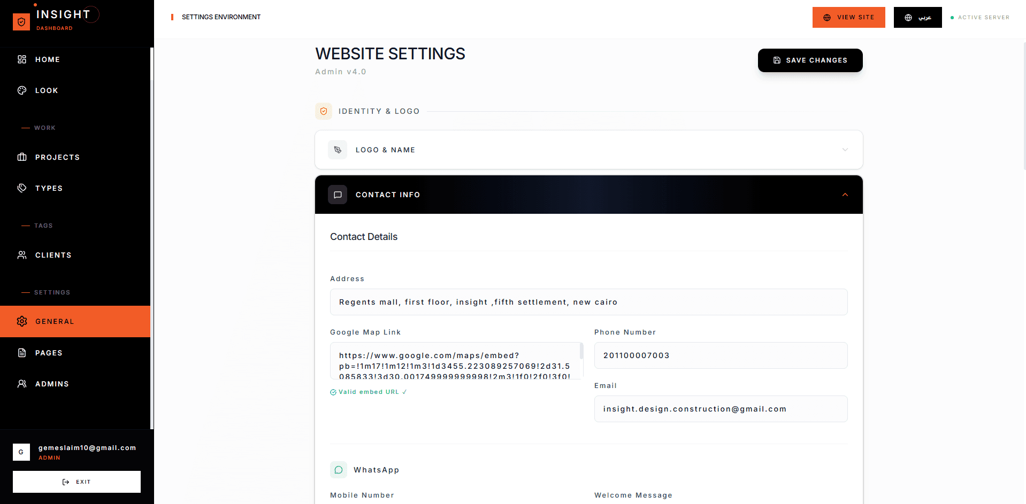Click the 'Valid embed URL ✓' text
Viewport: 1026px width, 504px height.
[372, 392]
